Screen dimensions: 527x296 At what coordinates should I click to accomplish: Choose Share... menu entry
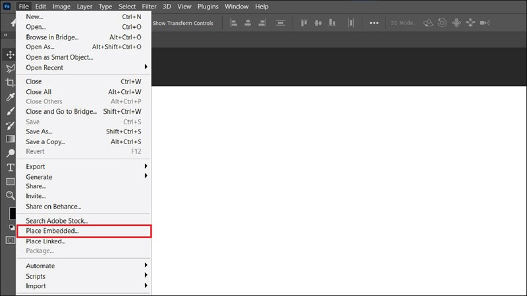pyautogui.click(x=84, y=186)
